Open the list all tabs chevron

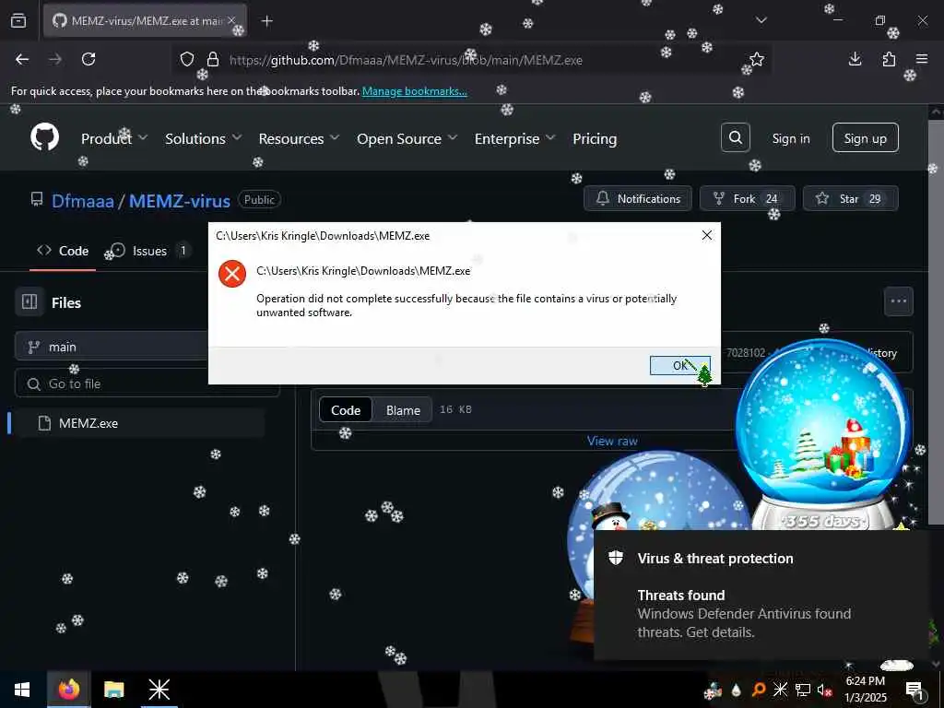(x=761, y=20)
